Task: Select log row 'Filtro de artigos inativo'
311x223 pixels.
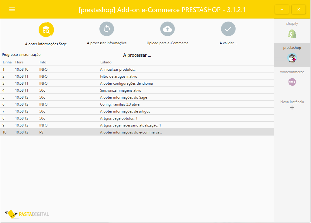Action: (x=137, y=76)
